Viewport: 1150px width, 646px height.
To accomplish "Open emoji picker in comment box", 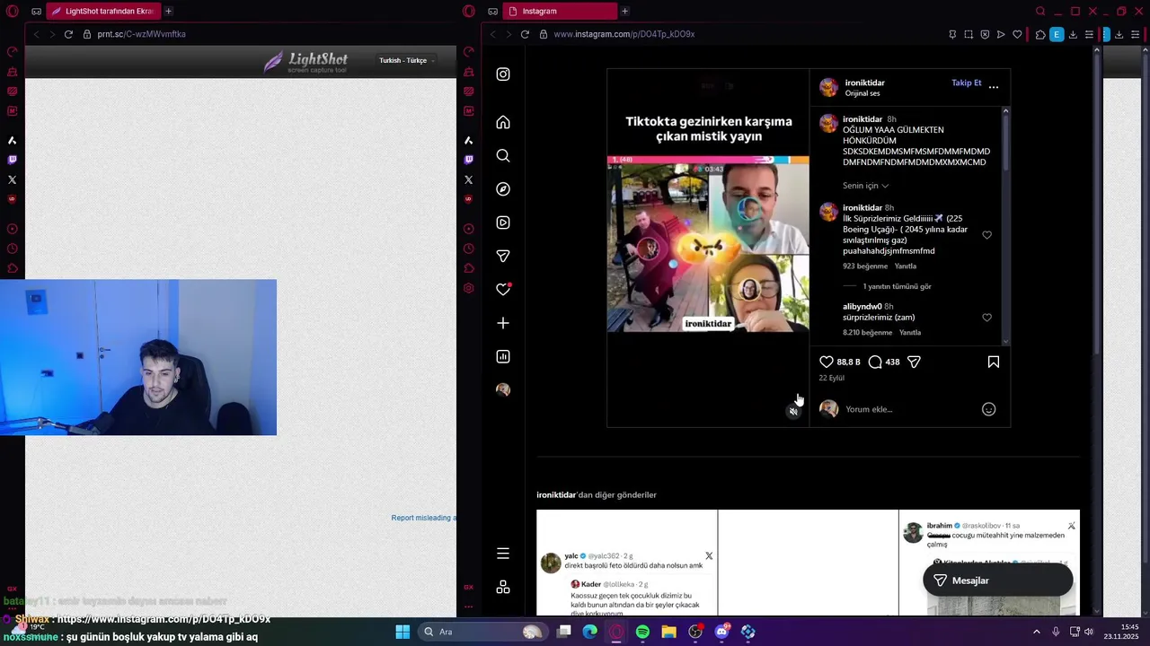I will tap(988, 409).
